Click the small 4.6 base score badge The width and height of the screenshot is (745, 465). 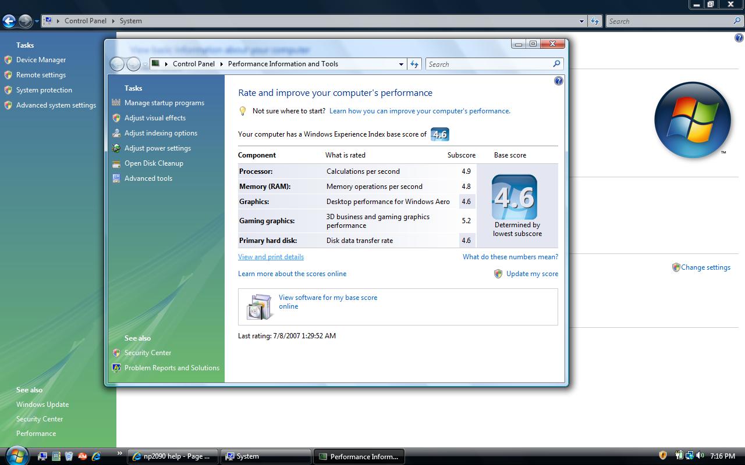440,134
